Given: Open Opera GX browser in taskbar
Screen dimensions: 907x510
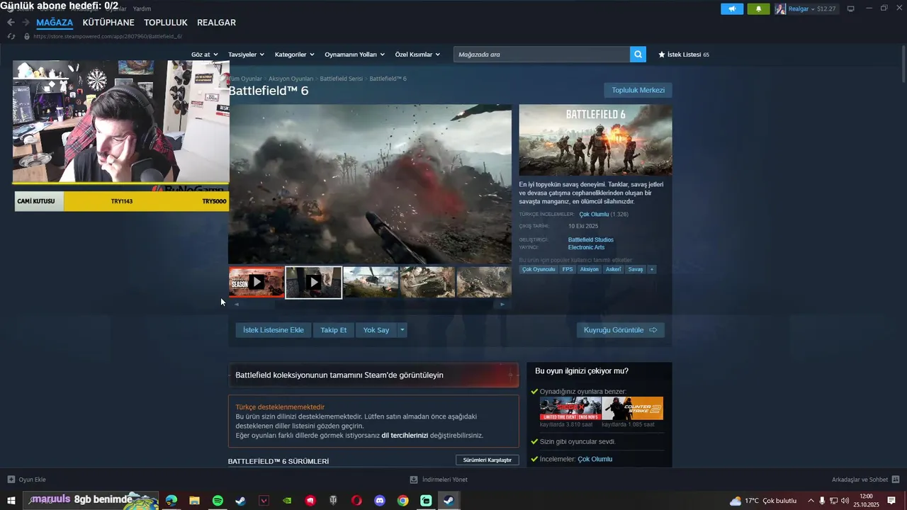Looking at the screenshot, I should tap(356, 501).
